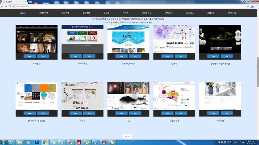The height and width of the screenshot is (145, 259).
Task: Open the 부동산 menu item
Action: [x=106, y=13]
